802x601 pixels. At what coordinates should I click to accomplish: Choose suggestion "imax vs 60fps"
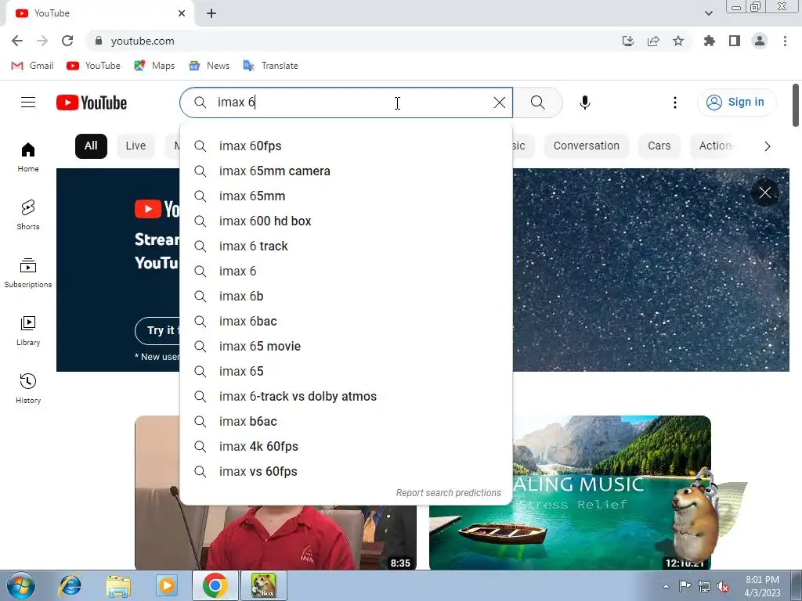click(x=346, y=472)
